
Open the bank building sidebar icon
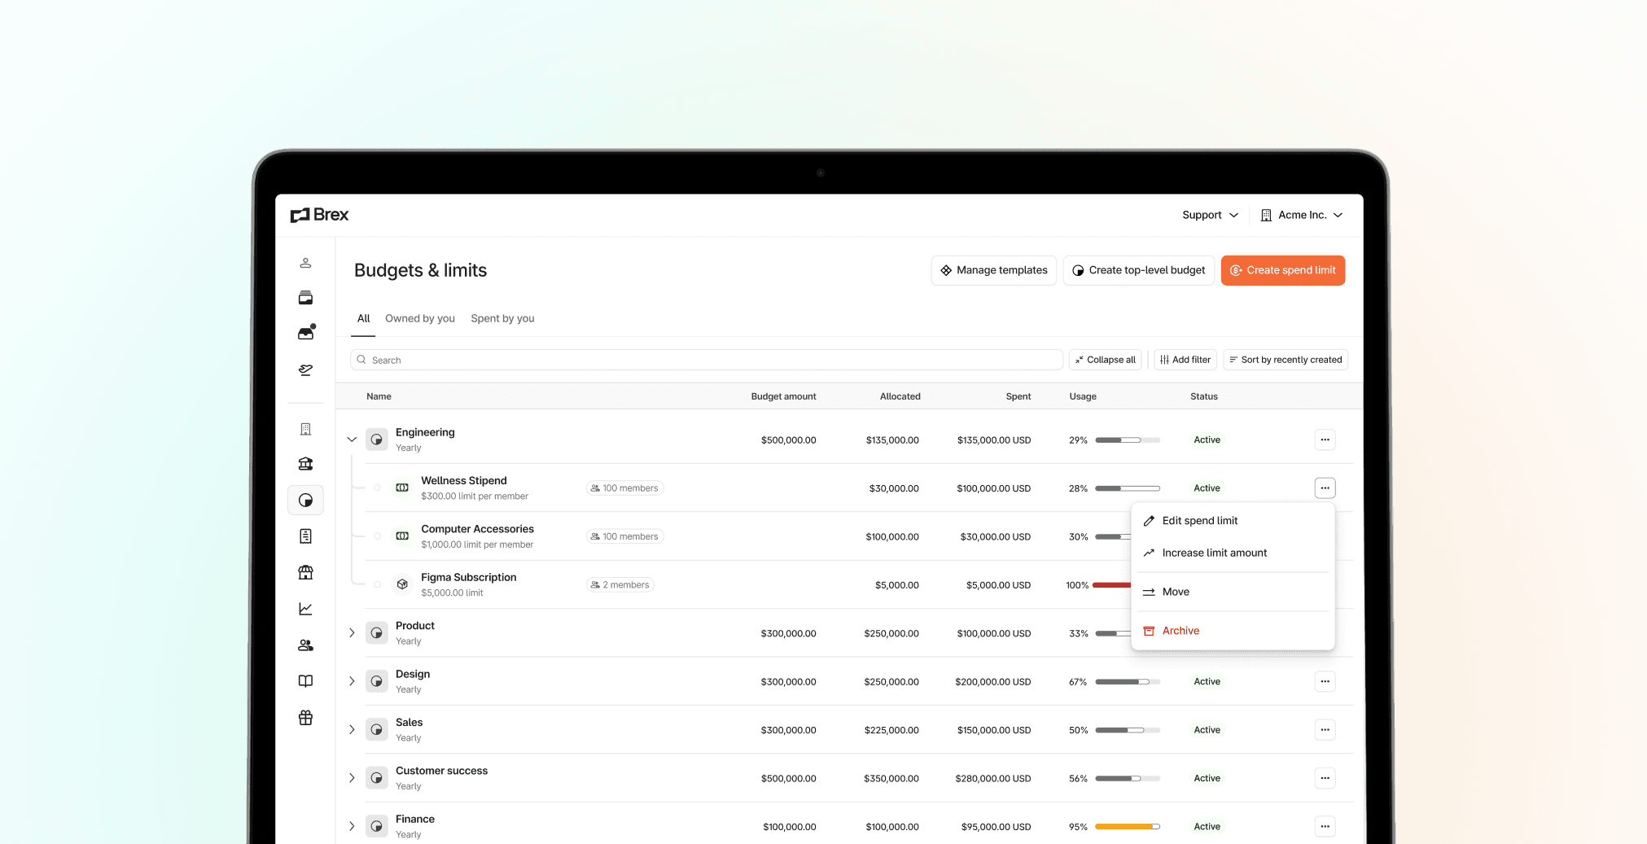(x=305, y=464)
